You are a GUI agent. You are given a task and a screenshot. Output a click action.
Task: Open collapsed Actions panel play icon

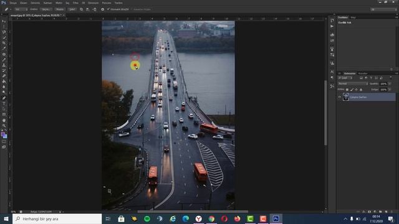pyautogui.click(x=332, y=26)
